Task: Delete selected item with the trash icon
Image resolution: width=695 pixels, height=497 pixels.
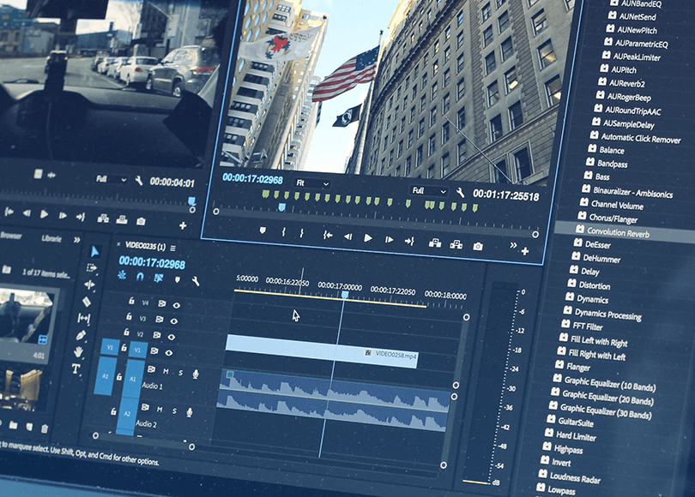Action: tap(45, 428)
